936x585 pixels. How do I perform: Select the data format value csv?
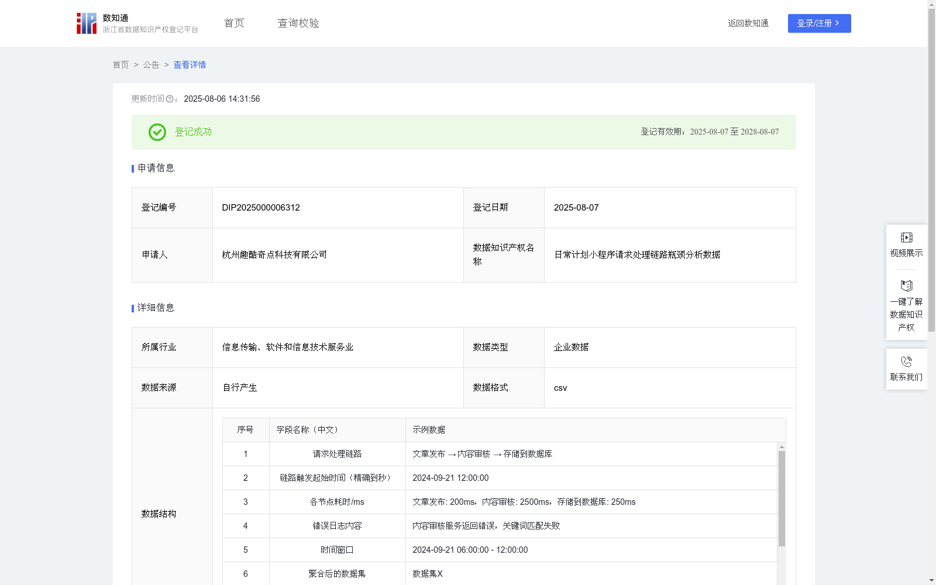[x=560, y=388]
